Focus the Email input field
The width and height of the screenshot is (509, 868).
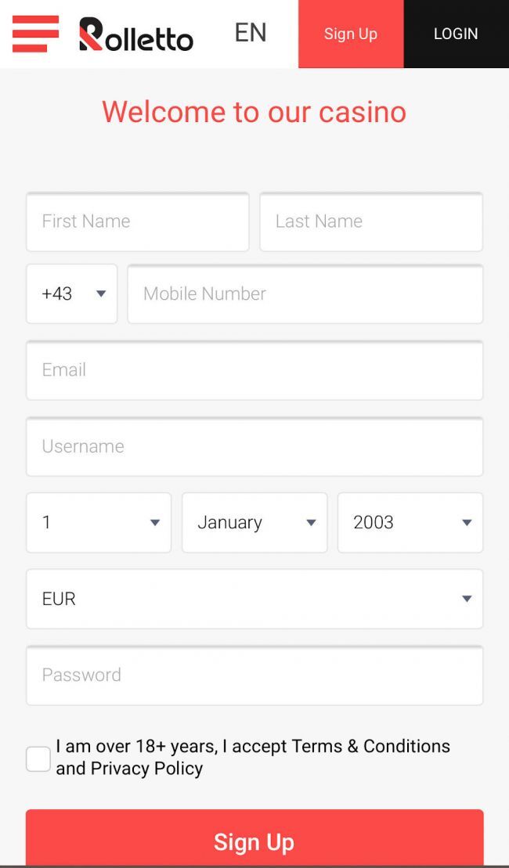[x=254, y=369]
